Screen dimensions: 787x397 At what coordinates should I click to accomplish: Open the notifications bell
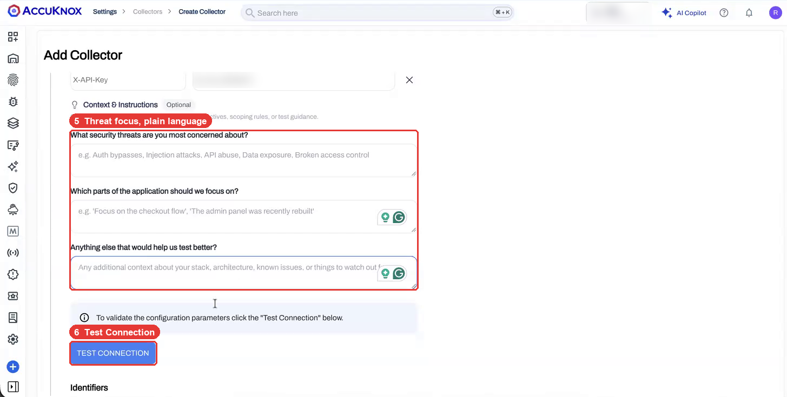[x=749, y=13]
